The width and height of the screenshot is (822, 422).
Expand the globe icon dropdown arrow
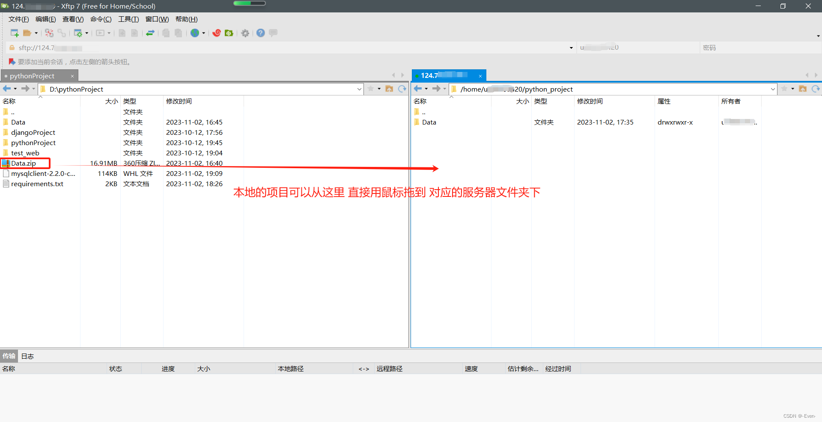tap(203, 33)
